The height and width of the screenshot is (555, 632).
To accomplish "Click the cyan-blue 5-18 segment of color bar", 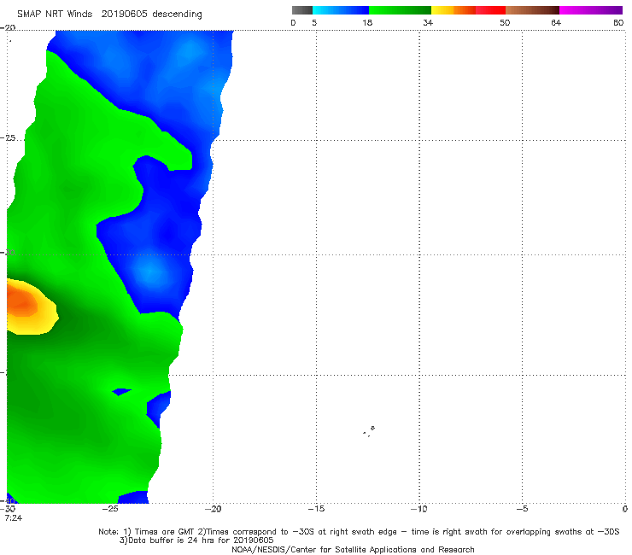I will (x=341, y=10).
